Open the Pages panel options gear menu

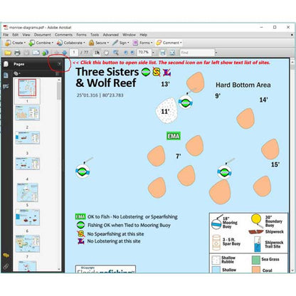pyautogui.click(x=16, y=73)
